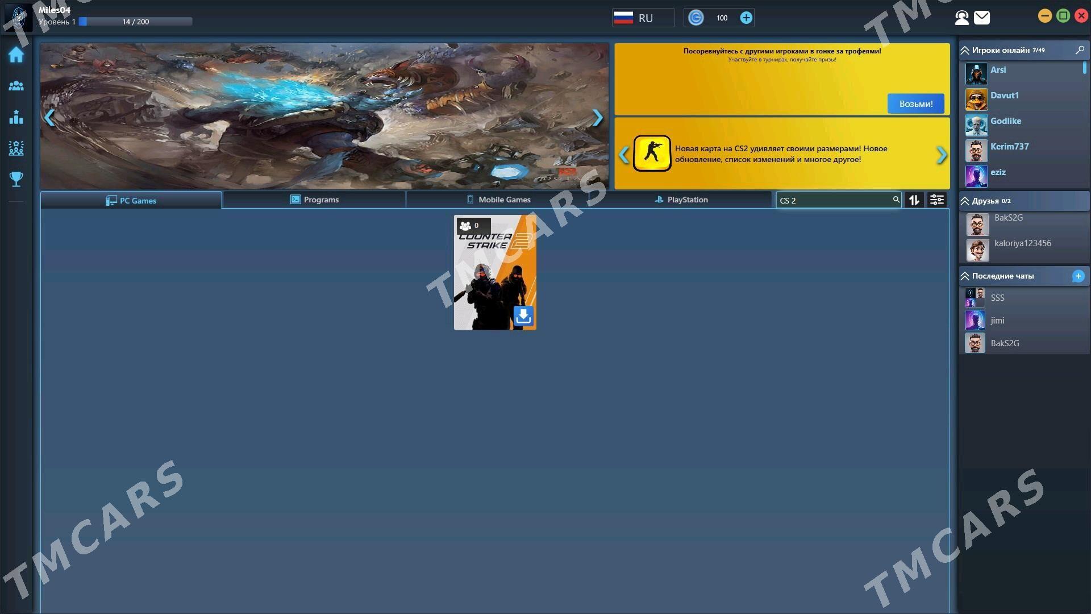Viewport: 1091px width, 614px height.
Task: Open the CS2 new map news text
Action: coord(781,153)
